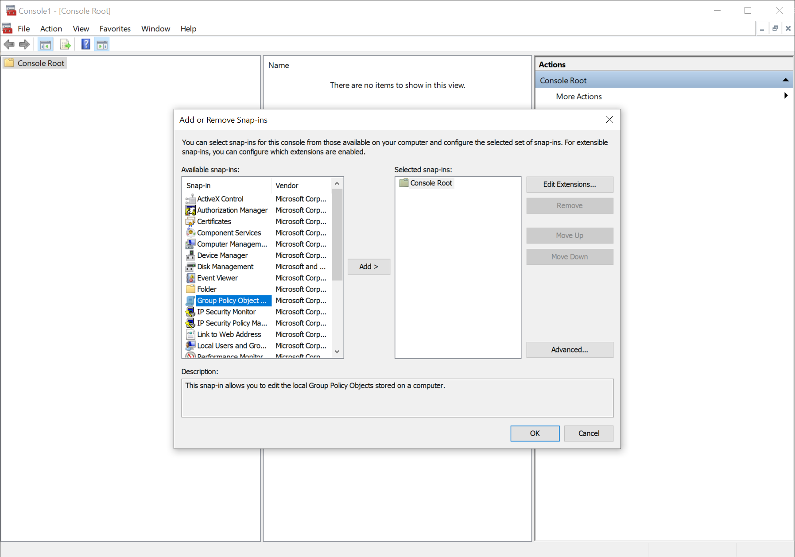Image resolution: width=795 pixels, height=557 pixels.
Task: Click the Name column header in the center pane
Action: point(331,65)
